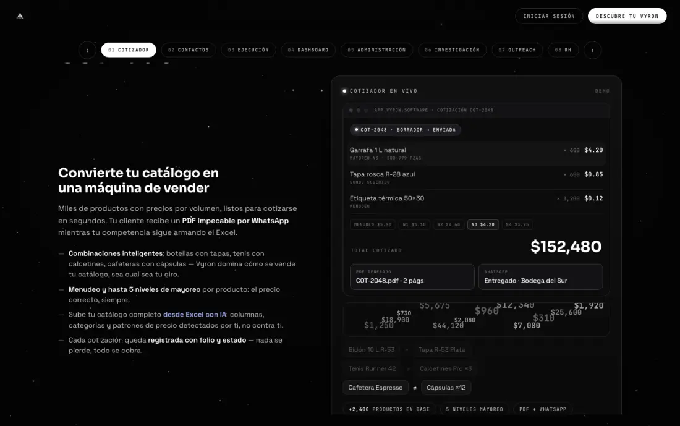Click the Bidón 10 L R-53 chip

pos(372,350)
